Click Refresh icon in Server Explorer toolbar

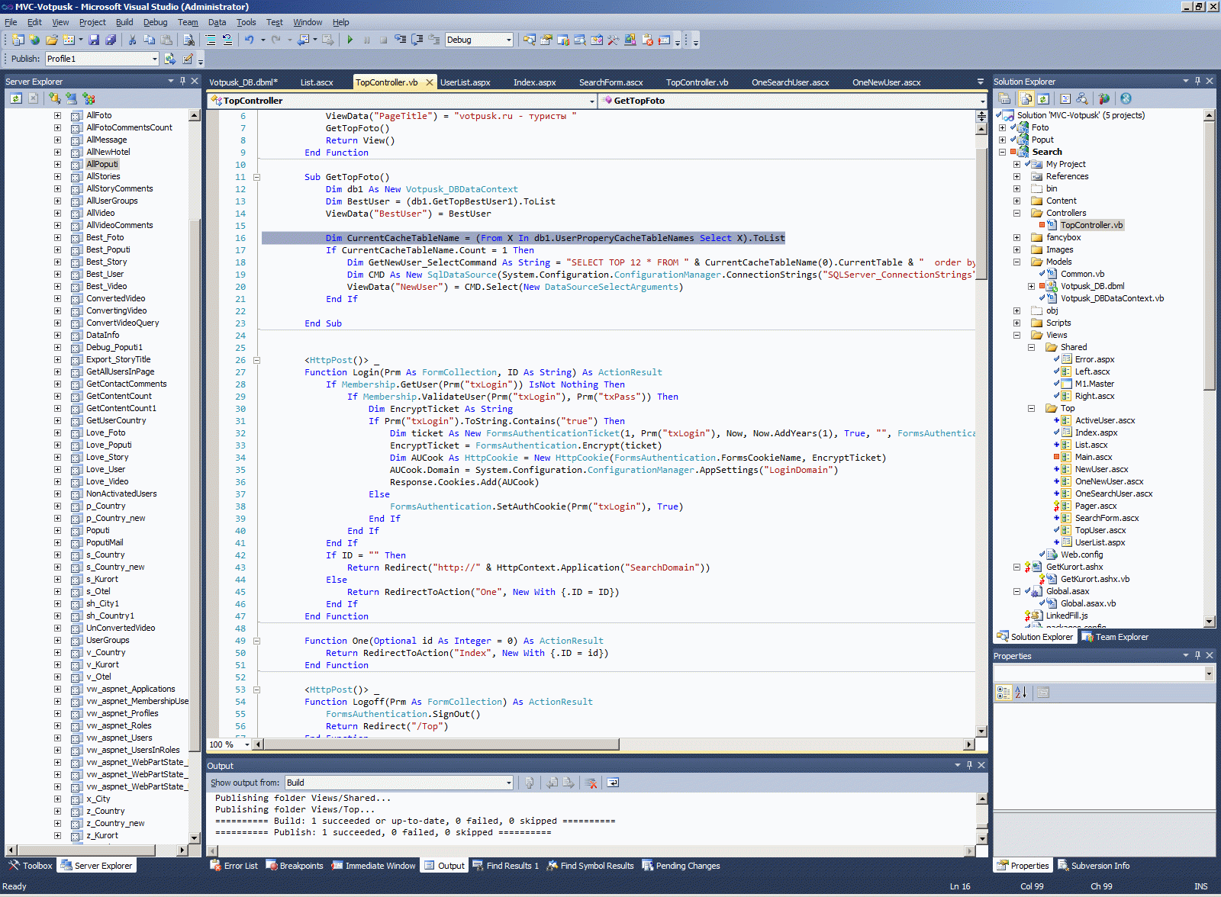point(16,98)
